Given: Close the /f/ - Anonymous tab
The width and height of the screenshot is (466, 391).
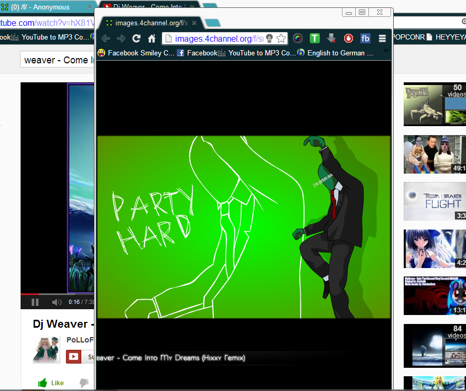Looking at the screenshot, I should point(90,7).
